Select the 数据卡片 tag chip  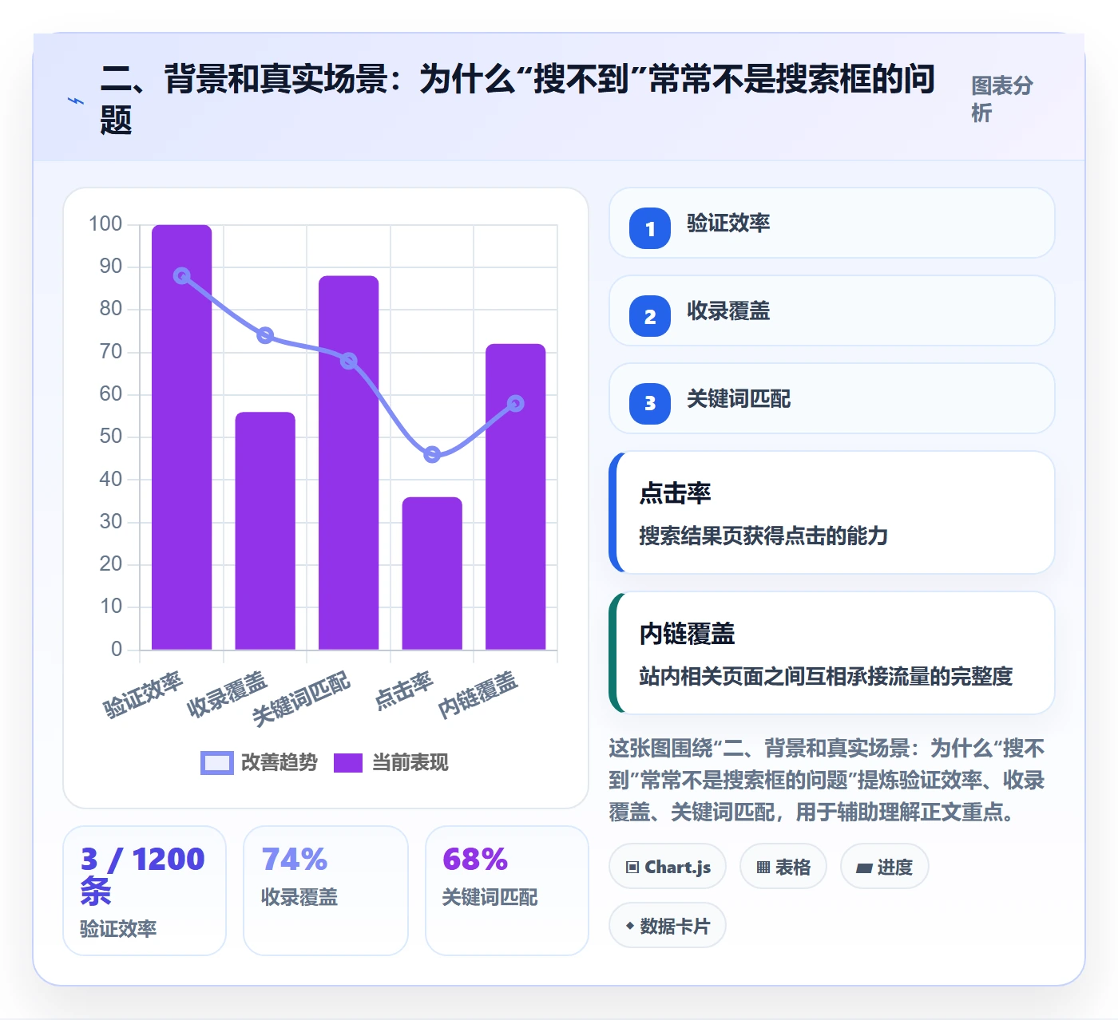point(668,925)
